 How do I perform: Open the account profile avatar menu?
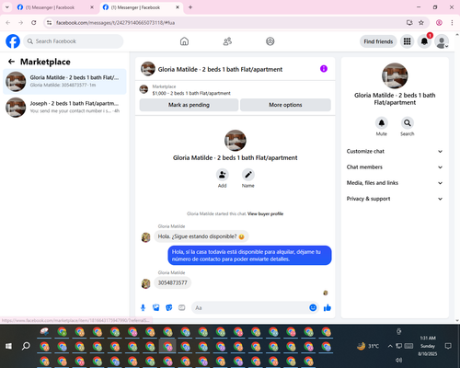(x=442, y=41)
